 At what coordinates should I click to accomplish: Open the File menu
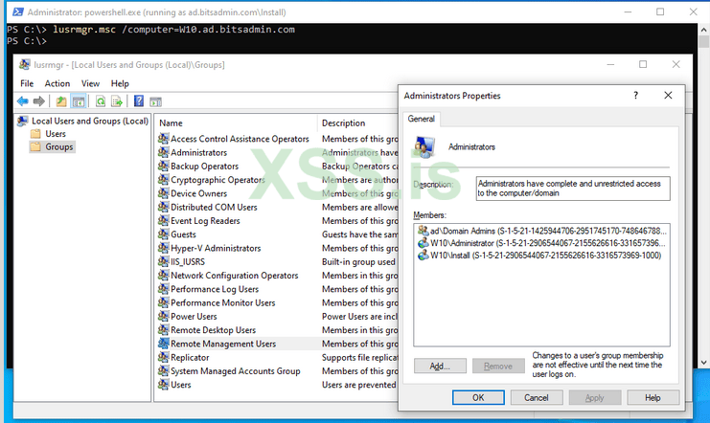click(x=27, y=83)
